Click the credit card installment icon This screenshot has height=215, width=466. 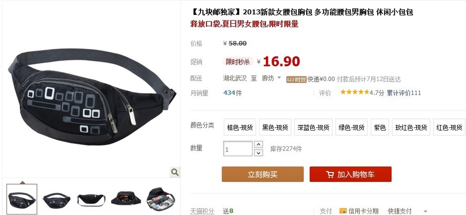[x=343, y=211]
